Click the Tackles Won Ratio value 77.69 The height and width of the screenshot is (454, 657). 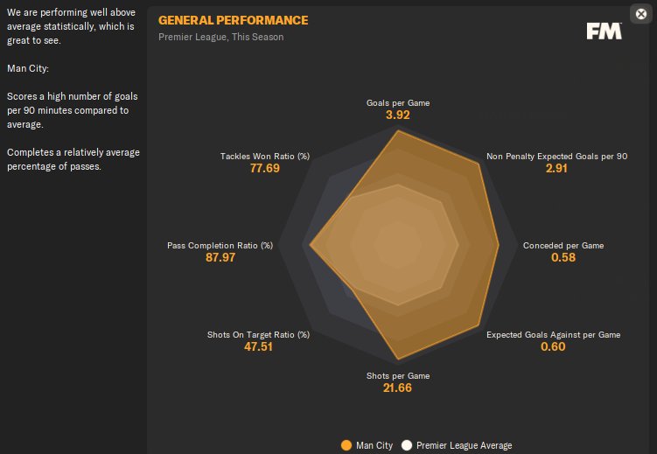tap(265, 169)
